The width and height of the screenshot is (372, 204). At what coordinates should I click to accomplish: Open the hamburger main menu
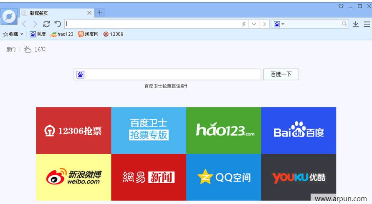(x=367, y=24)
